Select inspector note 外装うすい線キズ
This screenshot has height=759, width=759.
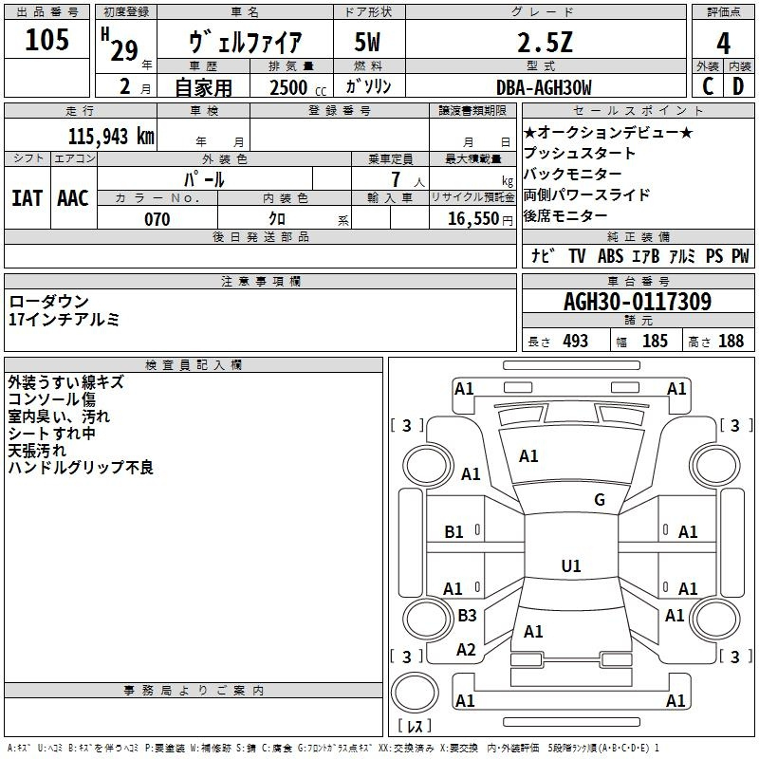click(65, 382)
